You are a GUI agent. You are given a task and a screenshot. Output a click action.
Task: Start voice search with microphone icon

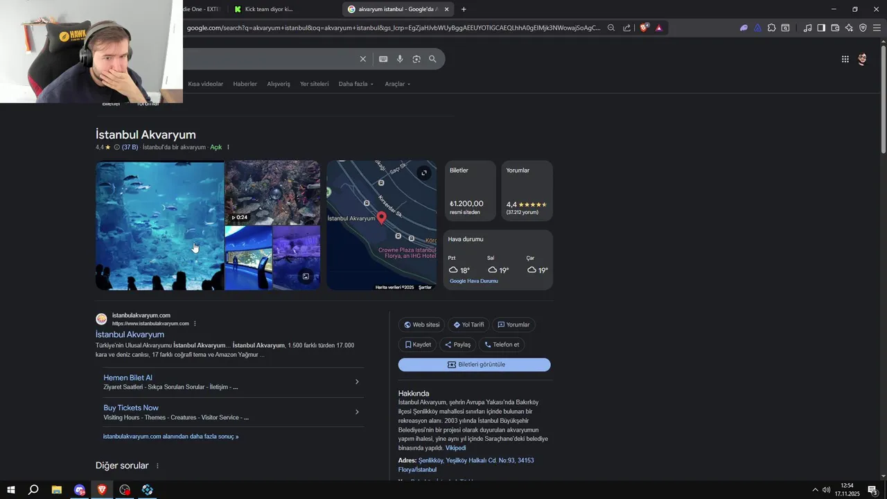400,59
